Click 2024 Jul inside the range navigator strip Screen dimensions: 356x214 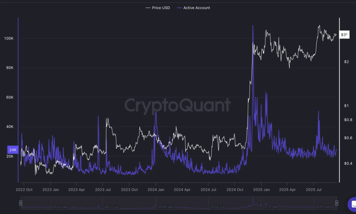(217, 207)
